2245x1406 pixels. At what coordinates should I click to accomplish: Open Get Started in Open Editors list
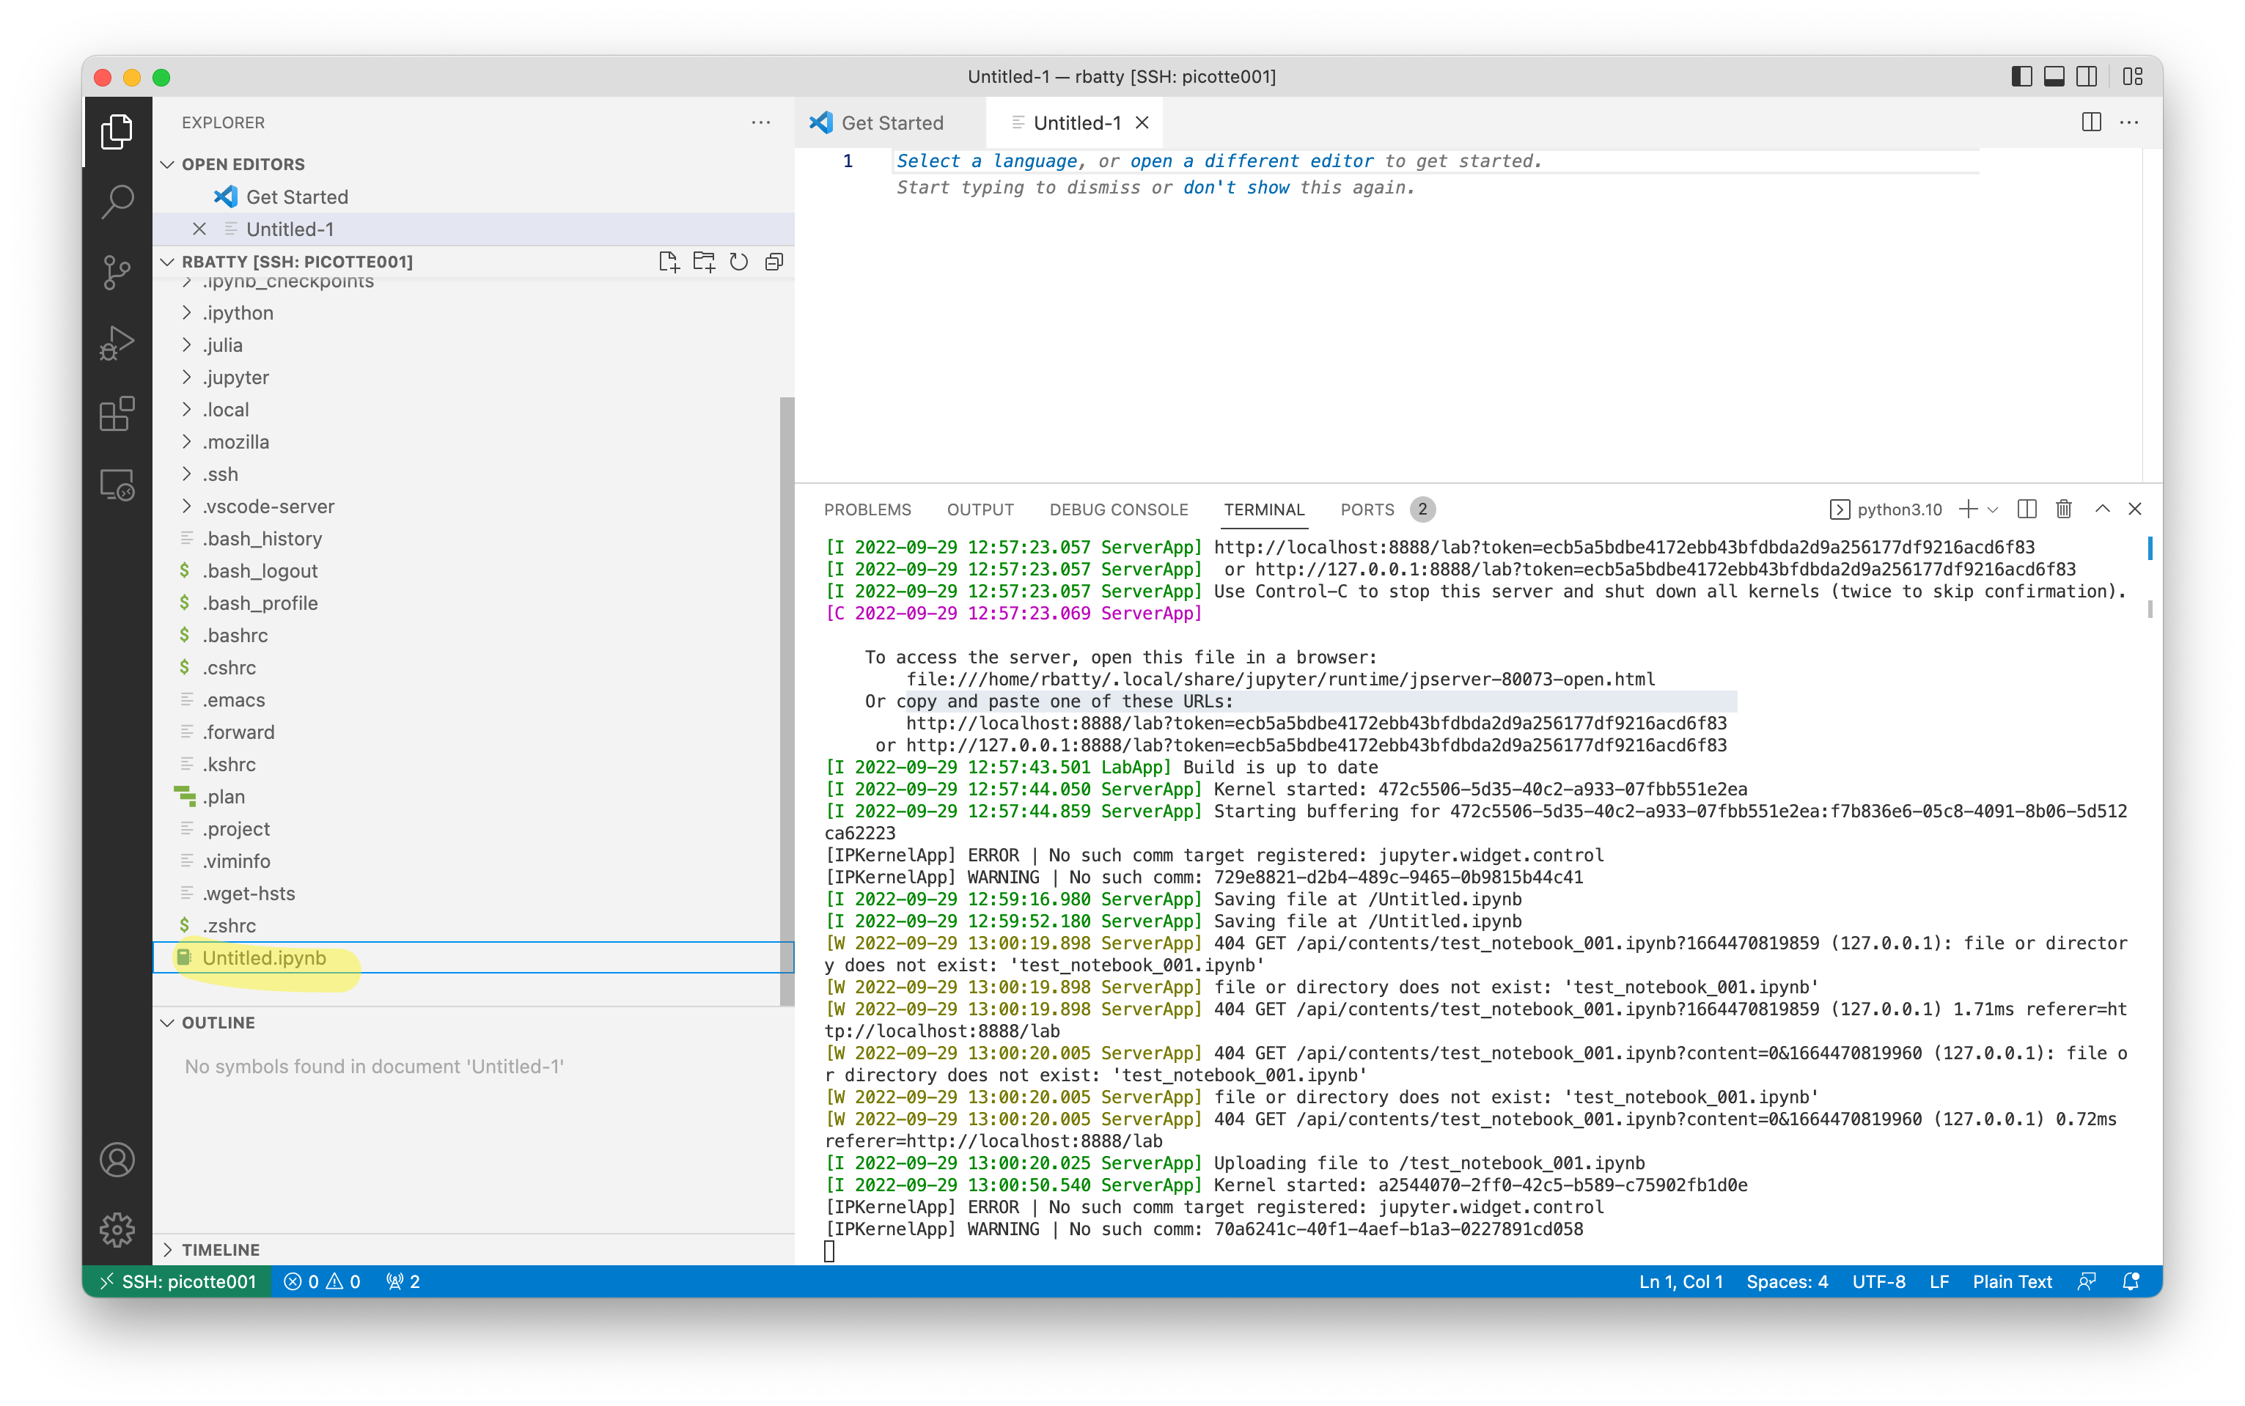tap(474, 196)
